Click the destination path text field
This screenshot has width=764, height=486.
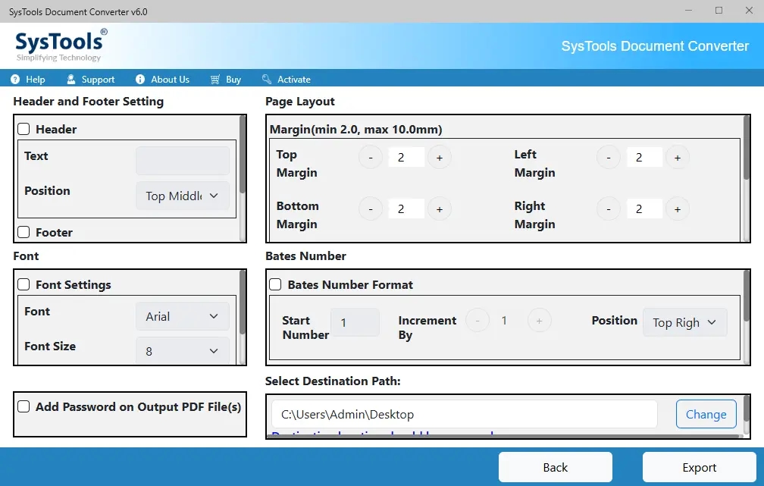tap(465, 414)
